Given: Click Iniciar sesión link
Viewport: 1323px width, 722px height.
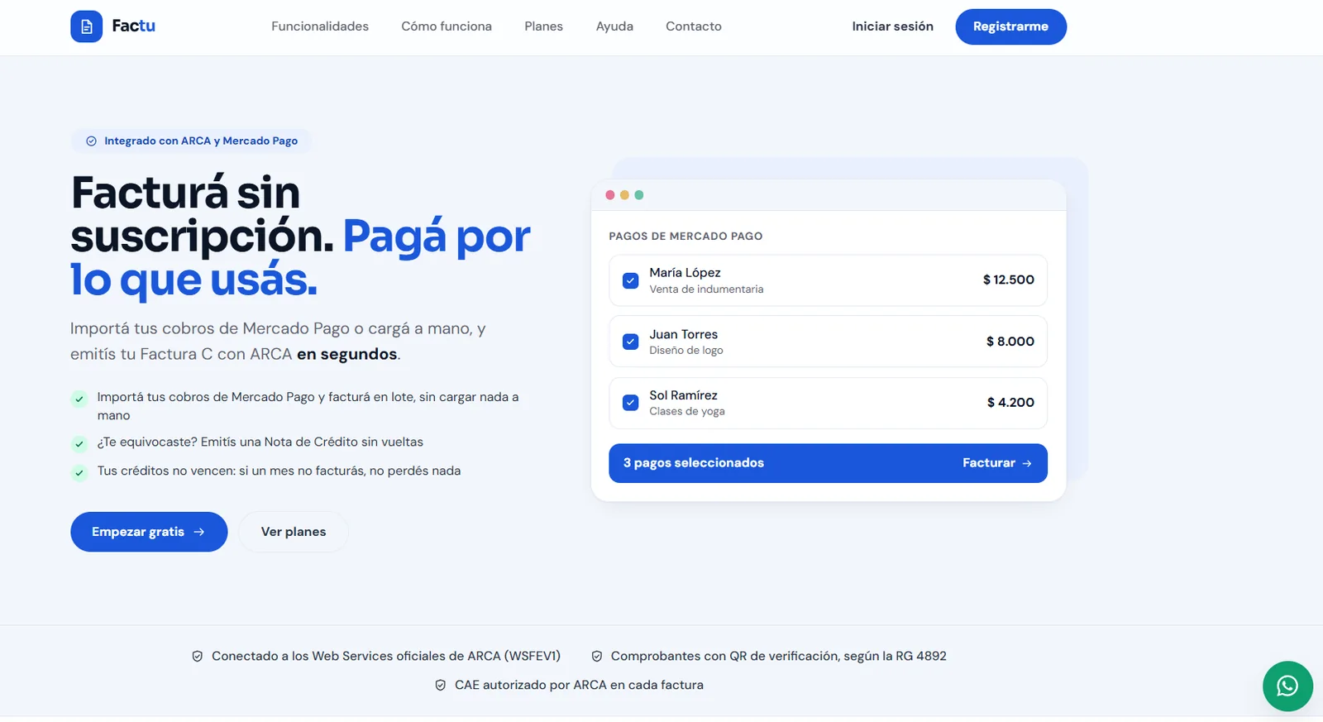Looking at the screenshot, I should pyautogui.click(x=893, y=26).
